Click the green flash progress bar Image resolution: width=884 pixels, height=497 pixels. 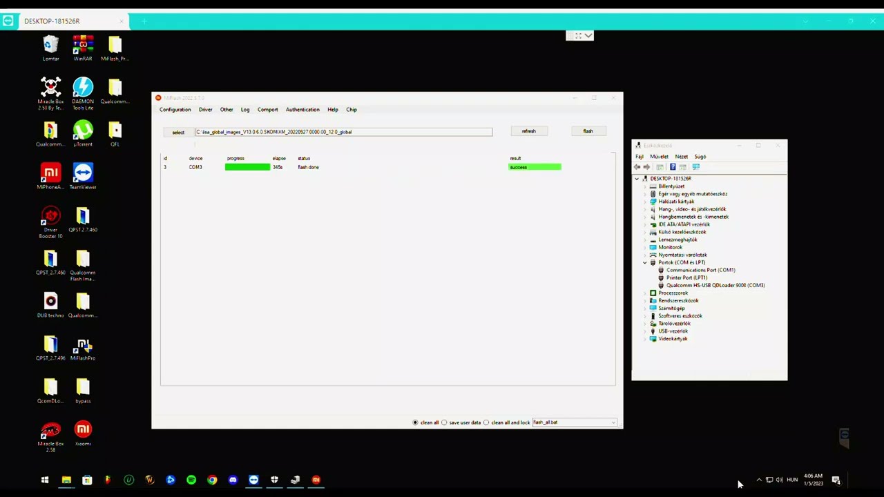[x=247, y=167]
